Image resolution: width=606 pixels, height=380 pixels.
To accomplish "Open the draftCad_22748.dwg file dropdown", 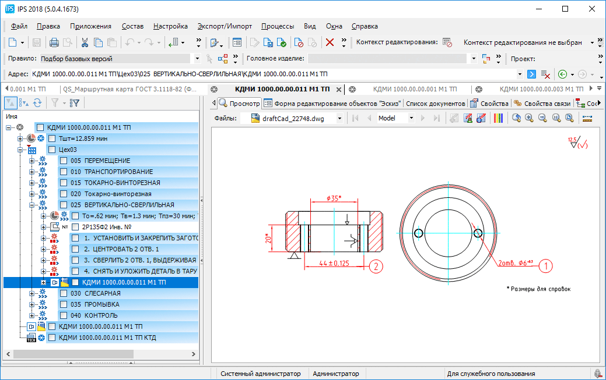I will click(x=339, y=118).
